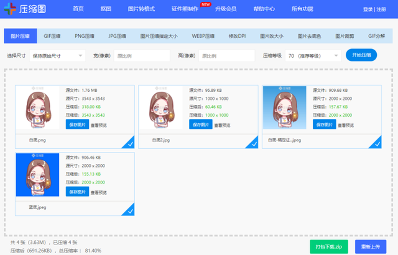Viewport: 398px width, 255px height.
Task: Open the 首页 nav item
Action: tap(78, 9)
